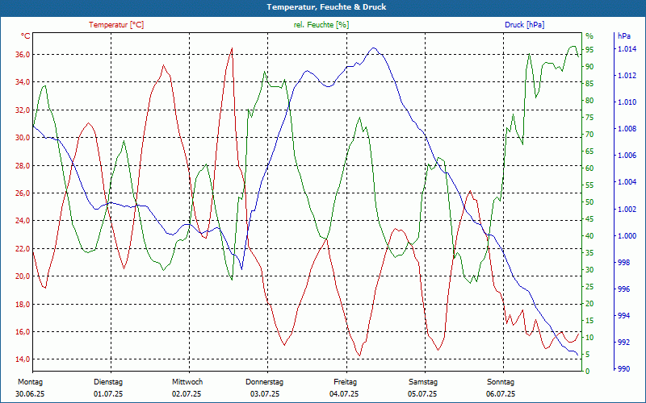This screenshot has height=403, width=646.
Task: Click the '0' humidity axis value
Action: (x=588, y=372)
